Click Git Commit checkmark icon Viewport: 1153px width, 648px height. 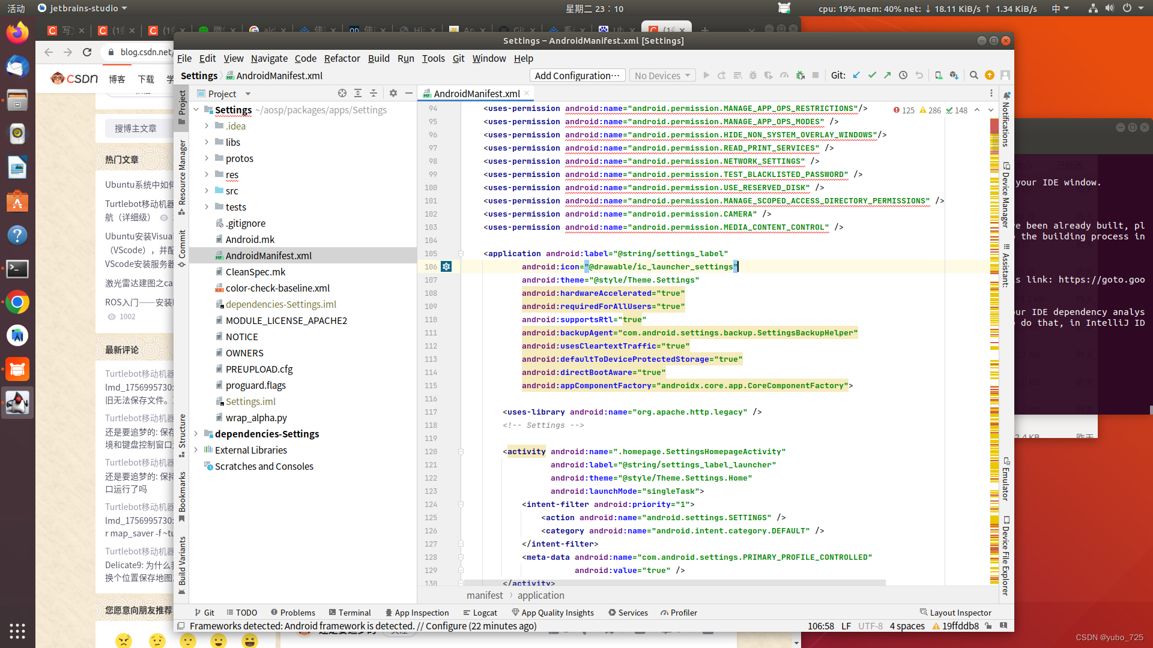(872, 76)
